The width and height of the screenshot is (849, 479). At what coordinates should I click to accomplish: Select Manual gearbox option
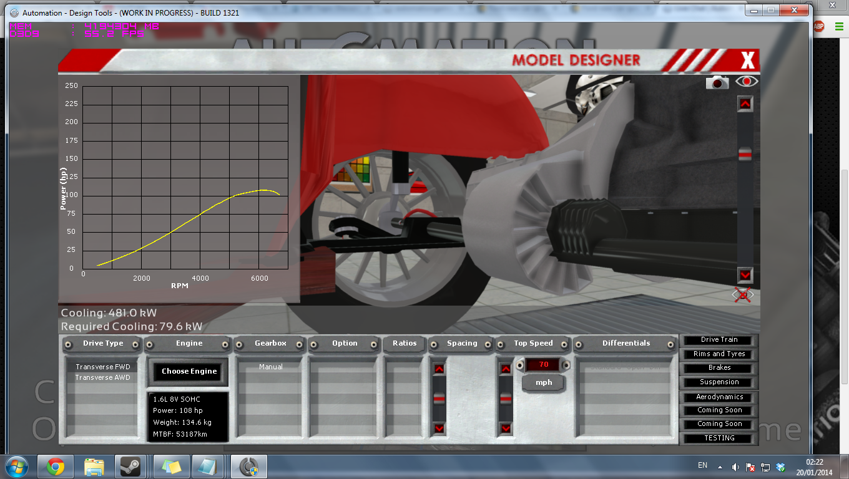click(x=271, y=367)
